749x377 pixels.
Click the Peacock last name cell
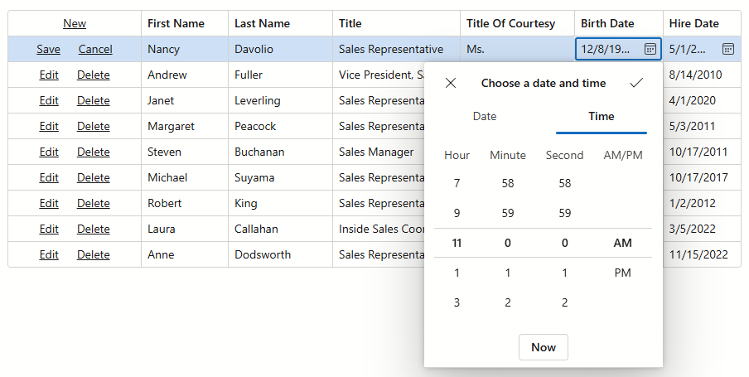click(x=280, y=127)
